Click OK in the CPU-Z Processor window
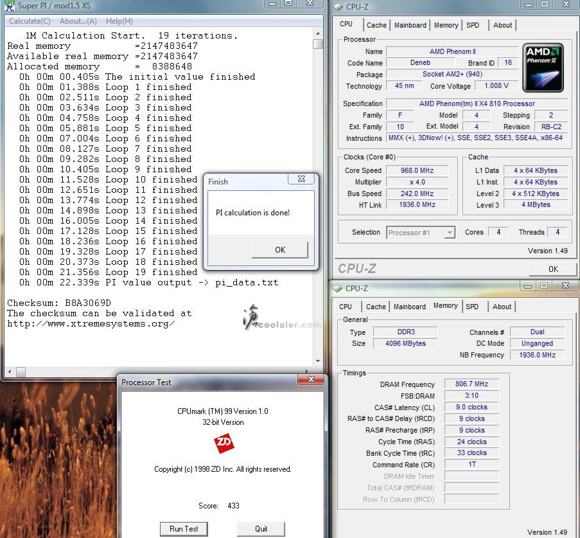The image size is (580, 538). click(553, 269)
